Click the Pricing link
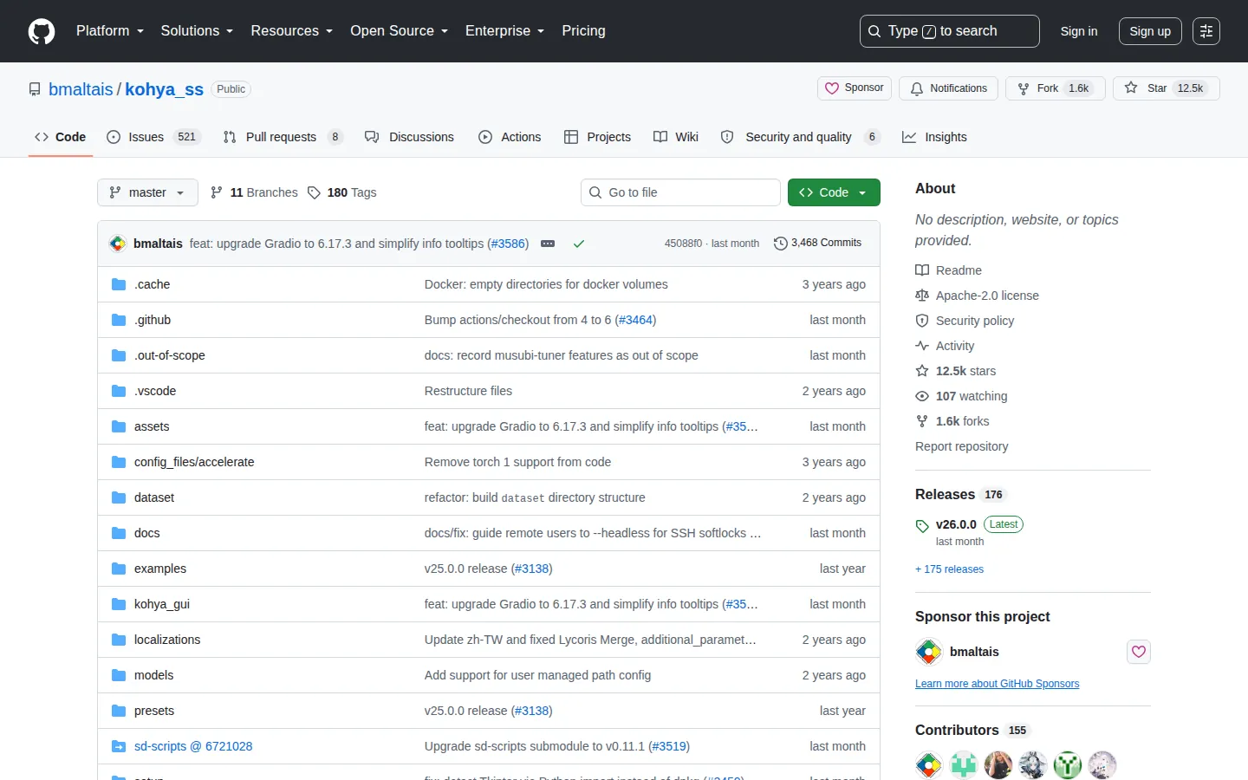Screen dimensions: 1248x780 583,31
